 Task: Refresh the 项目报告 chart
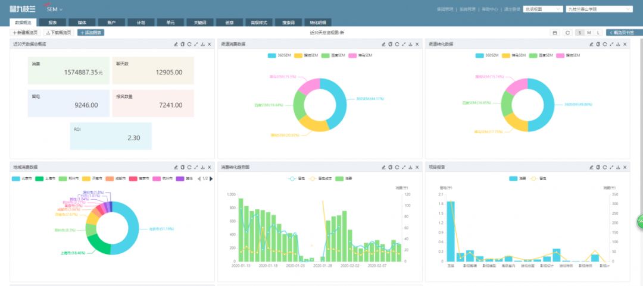pos(604,167)
